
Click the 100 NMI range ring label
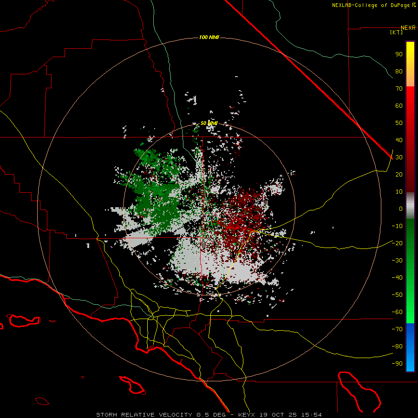[209, 37]
